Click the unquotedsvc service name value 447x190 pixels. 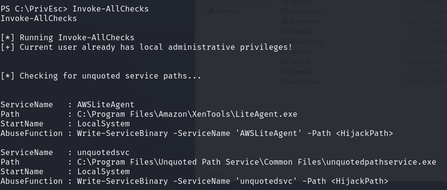tap(103, 152)
